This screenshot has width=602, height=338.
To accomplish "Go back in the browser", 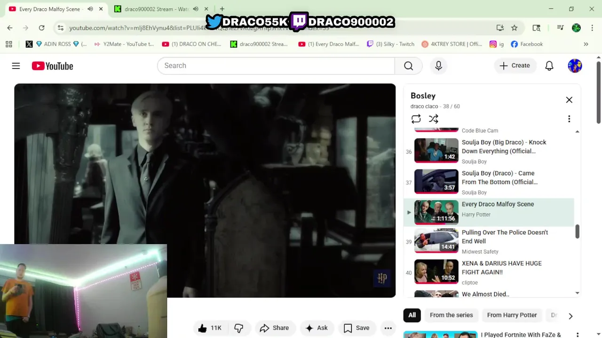I will [x=10, y=28].
